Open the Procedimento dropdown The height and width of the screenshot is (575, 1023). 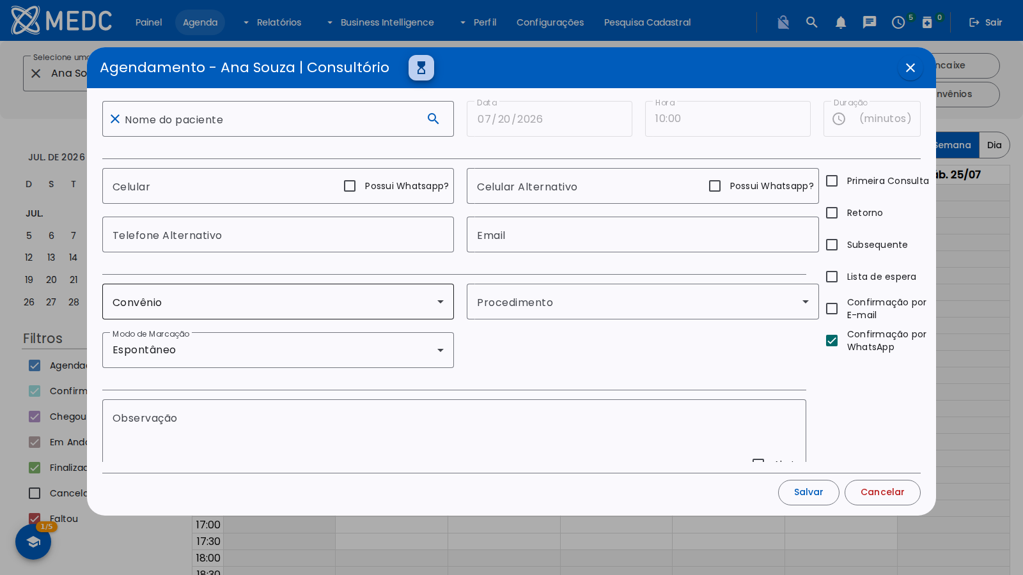tap(643, 302)
